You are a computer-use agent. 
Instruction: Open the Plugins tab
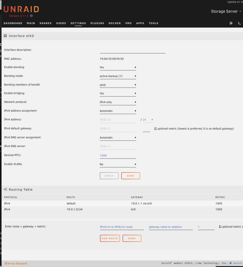point(97,23)
